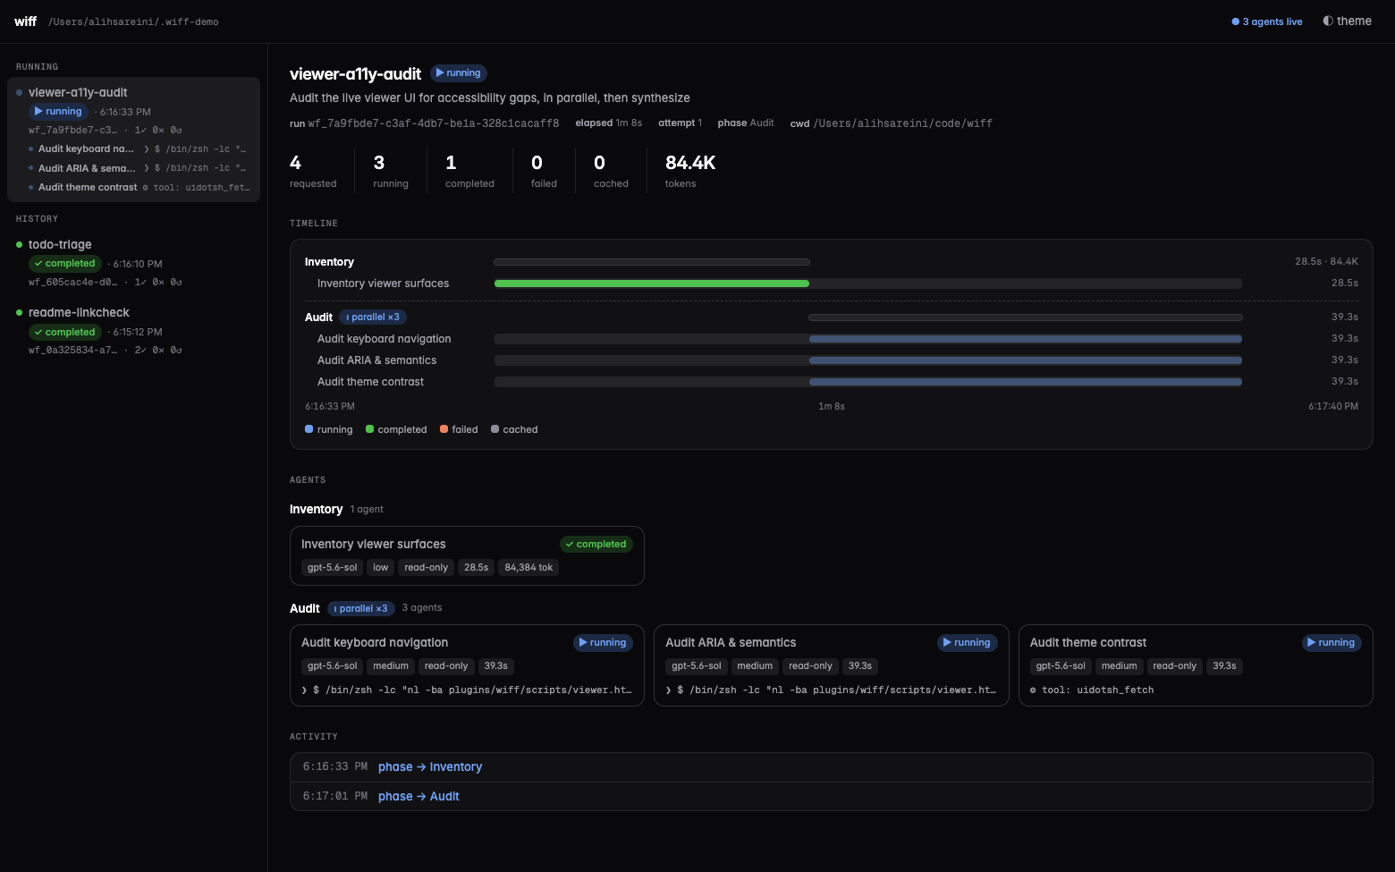The image size is (1395, 872).
Task: Click the /Users/alihsareini/.wiff-demo path in header
Action: pos(133,21)
